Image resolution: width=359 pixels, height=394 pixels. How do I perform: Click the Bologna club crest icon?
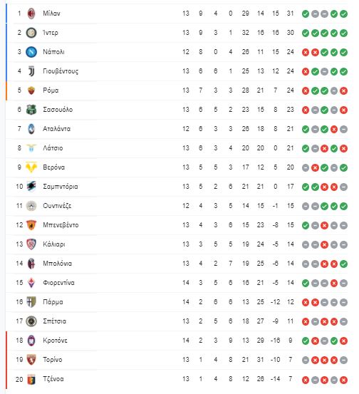[x=31, y=264]
